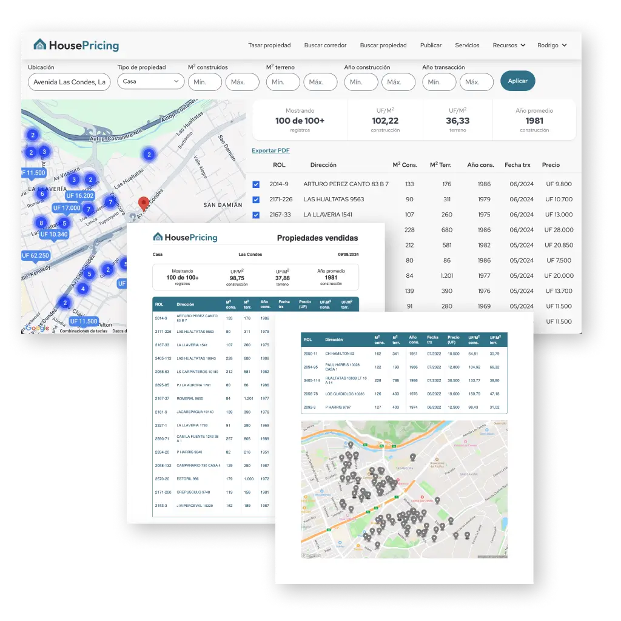Go to Tasar propiedad
Image resolution: width=621 pixels, height=621 pixels.
tap(269, 45)
